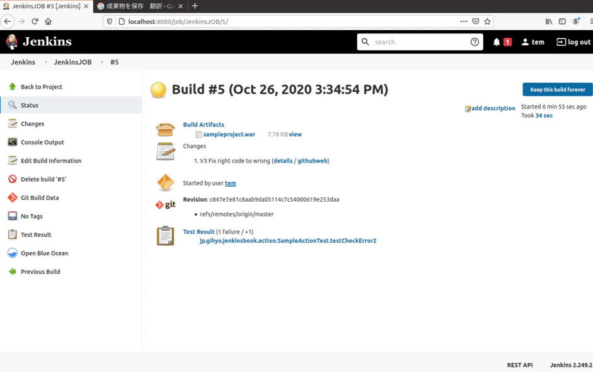Click the Git Build Data diamond icon
593x372 pixels.
pos(13,197)
